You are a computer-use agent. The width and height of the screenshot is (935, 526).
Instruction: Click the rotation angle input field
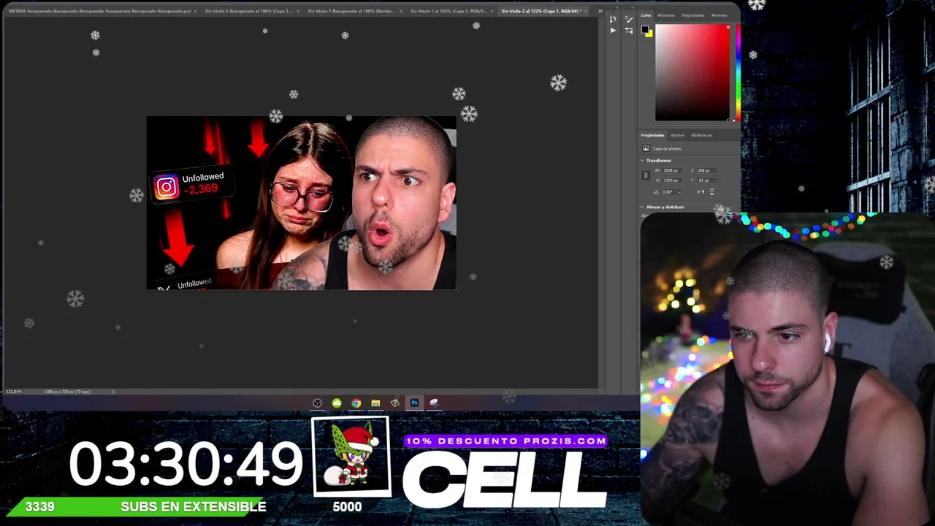tap(668, 192)
